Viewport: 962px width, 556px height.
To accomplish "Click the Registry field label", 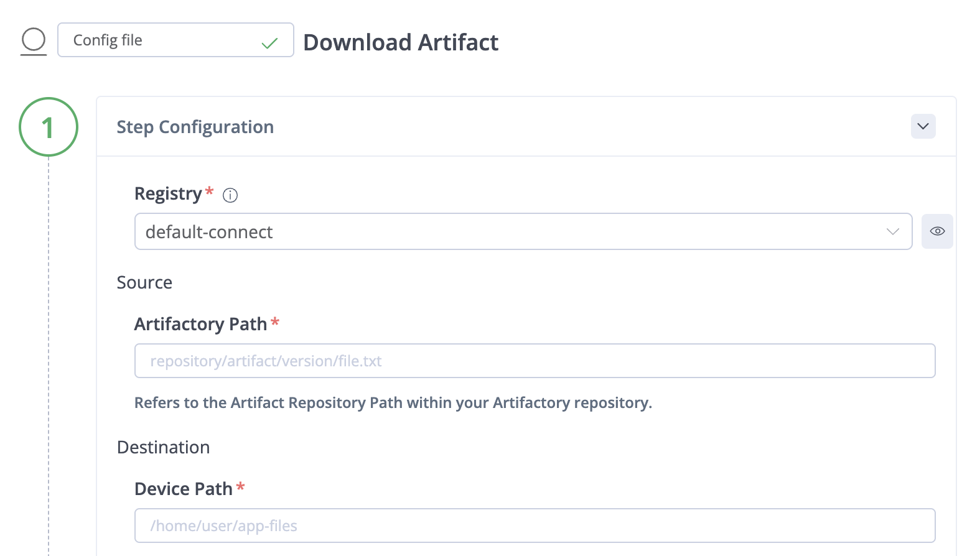I will (168, 194).
